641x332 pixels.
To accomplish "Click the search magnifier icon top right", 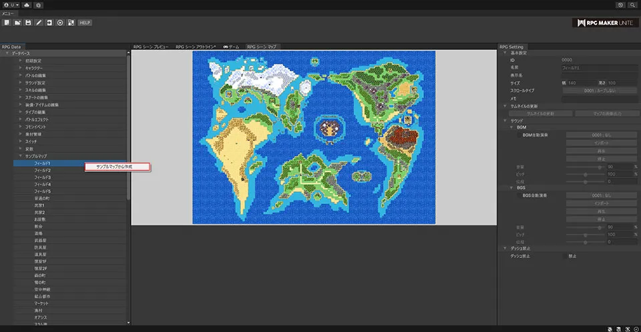I will (632, 5).
